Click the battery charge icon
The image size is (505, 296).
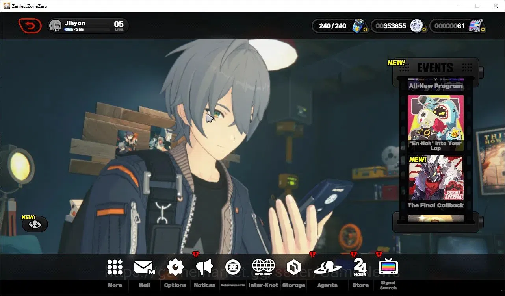point(358,26)
